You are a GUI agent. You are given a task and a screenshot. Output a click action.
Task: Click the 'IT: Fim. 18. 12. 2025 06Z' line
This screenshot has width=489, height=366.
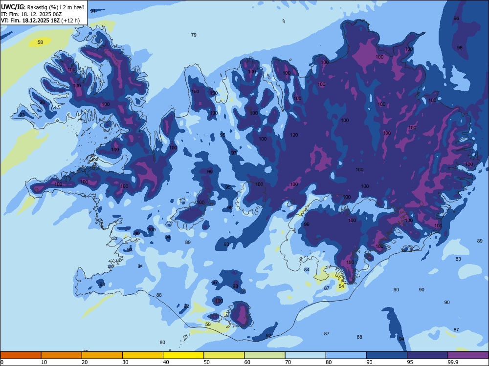click(x=31, y=14)
